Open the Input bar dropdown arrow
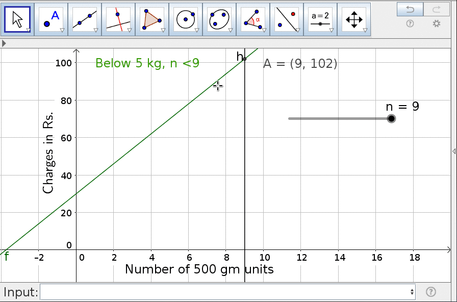The height and width of the screenshot is (302, 457). tap(412, 292)
